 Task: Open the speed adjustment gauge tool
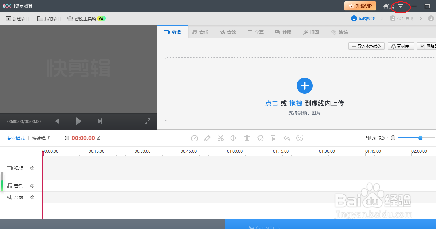(x=194, y=138)
